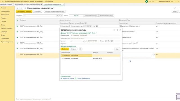Click the Контрагент field clear button
The width and height of the screenshot is (180, 101).
click(60, 16)
